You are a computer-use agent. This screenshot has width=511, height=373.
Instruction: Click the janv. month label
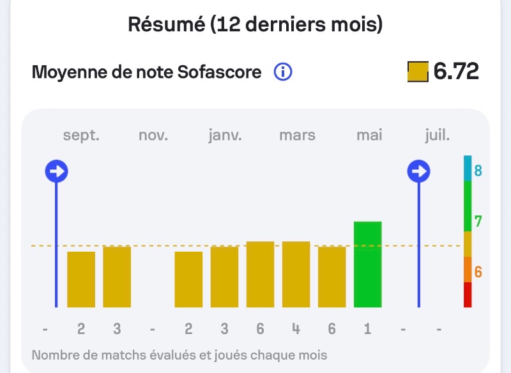coord(225,135)
